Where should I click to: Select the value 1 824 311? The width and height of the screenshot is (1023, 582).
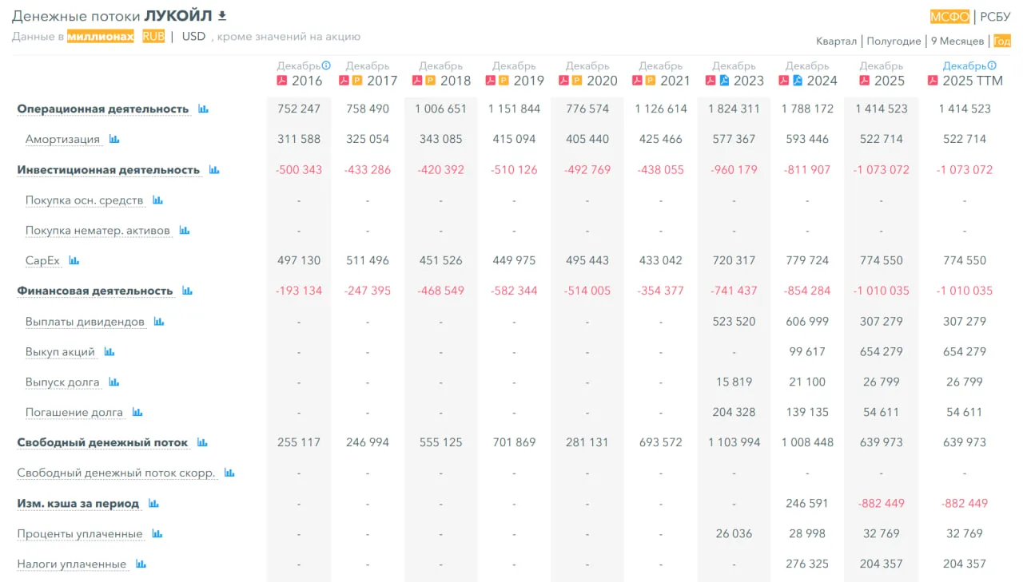click(734, 109)
